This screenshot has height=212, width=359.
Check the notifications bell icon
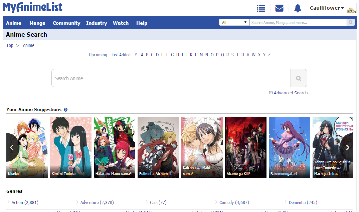(298, 8)
